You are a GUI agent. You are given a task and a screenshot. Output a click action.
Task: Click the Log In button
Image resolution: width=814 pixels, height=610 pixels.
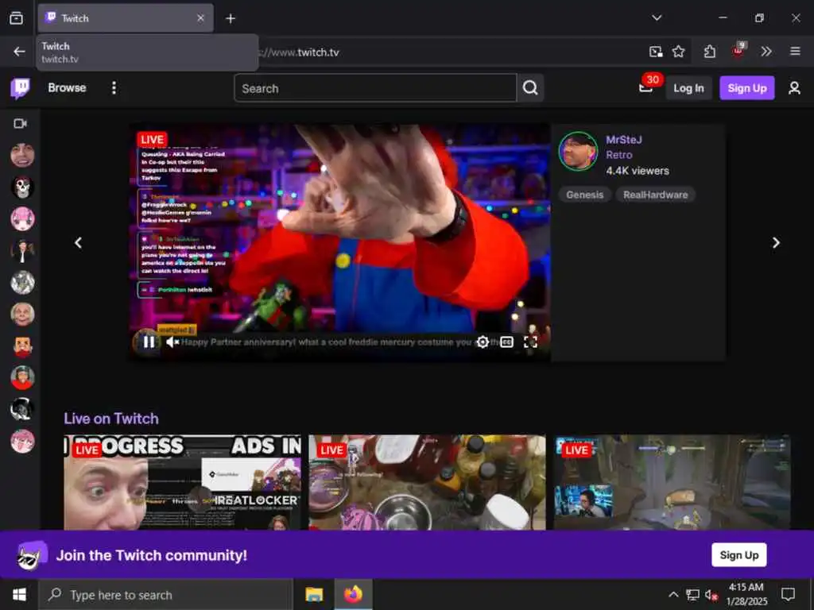(x=688, y=88)
